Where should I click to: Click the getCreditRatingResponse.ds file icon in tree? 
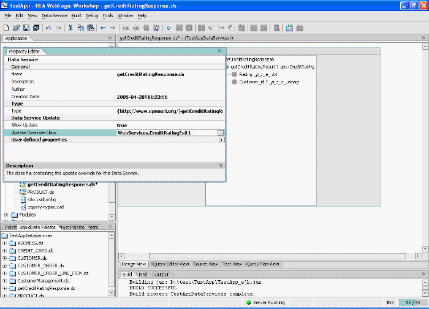[23, 185]
